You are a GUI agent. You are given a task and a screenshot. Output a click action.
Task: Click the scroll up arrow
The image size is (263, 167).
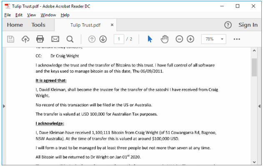coord(254,51)
